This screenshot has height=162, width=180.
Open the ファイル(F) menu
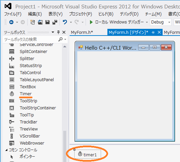[x=13, y=14]
